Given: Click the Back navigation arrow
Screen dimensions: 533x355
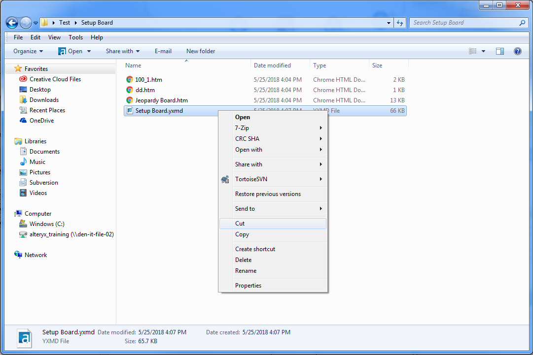Looking at the screenshot, I should pyautogui.click(x=11, y=23).
